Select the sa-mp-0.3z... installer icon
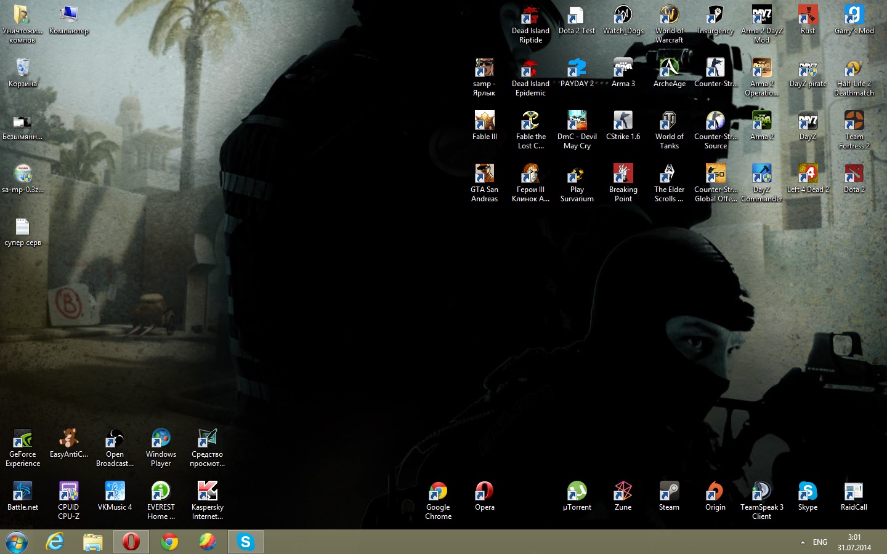 pos(22,179)
